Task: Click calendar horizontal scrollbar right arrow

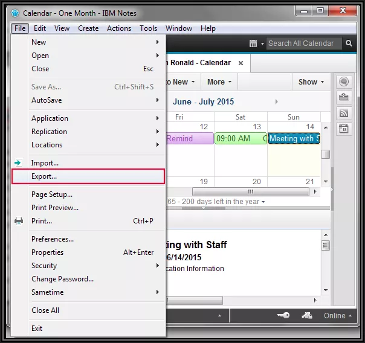Action: [x=315, y=191]
